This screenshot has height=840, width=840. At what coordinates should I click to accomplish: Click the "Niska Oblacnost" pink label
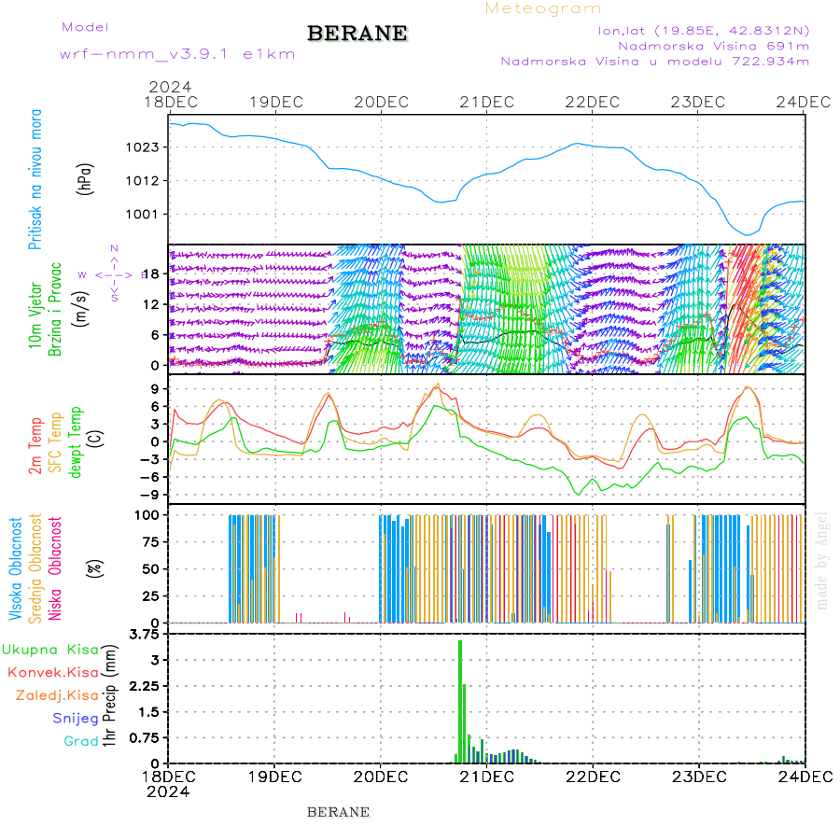55,568
